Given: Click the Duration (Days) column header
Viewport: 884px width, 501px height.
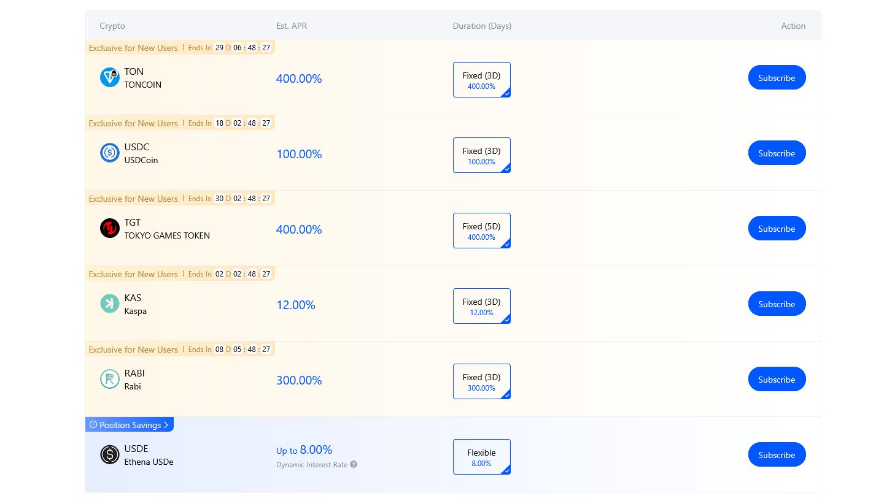Looking at the screenshot, I should (x=482, y=26).
